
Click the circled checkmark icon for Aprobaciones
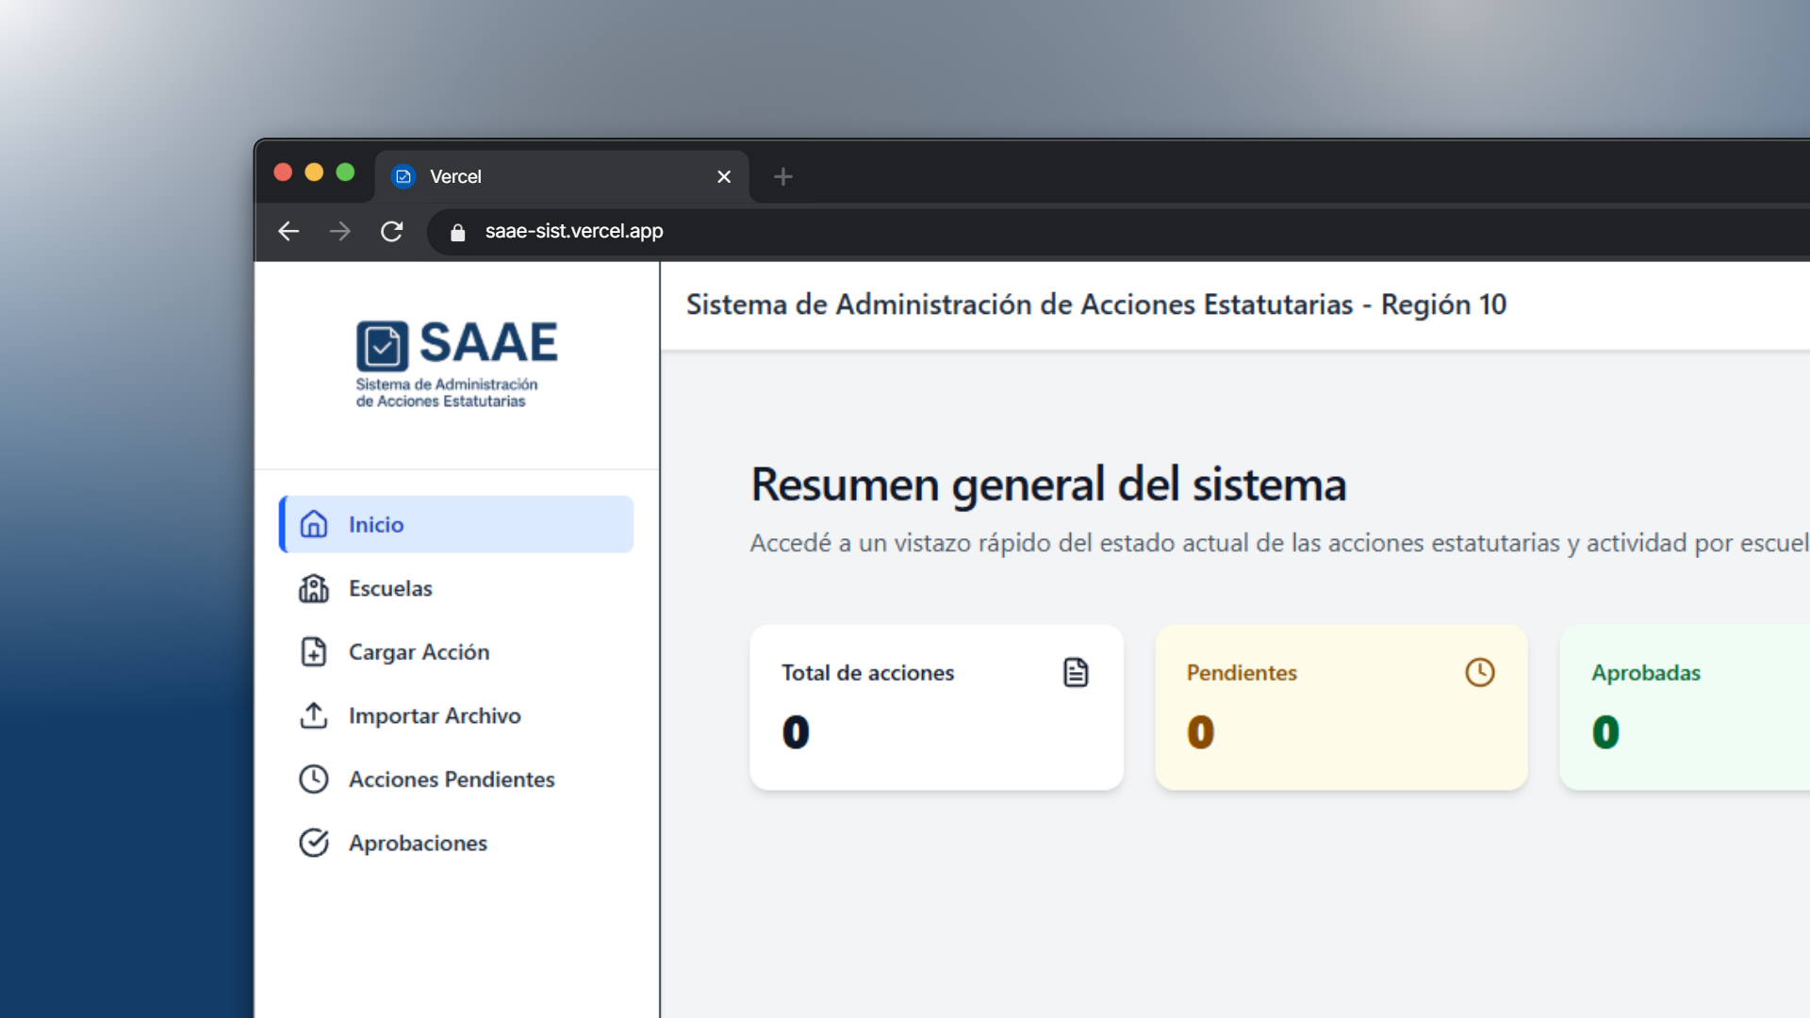[314, 843]
